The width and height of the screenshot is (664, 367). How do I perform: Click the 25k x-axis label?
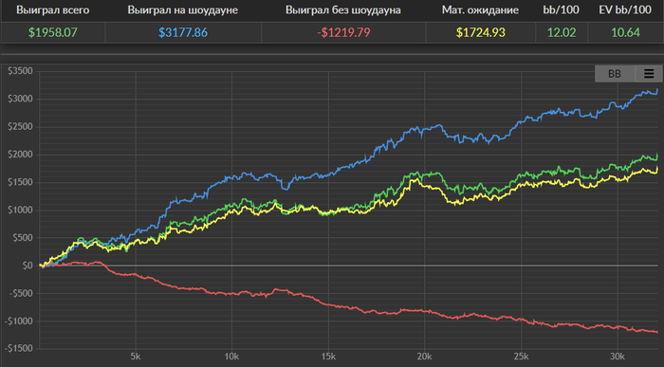point(521,357)
